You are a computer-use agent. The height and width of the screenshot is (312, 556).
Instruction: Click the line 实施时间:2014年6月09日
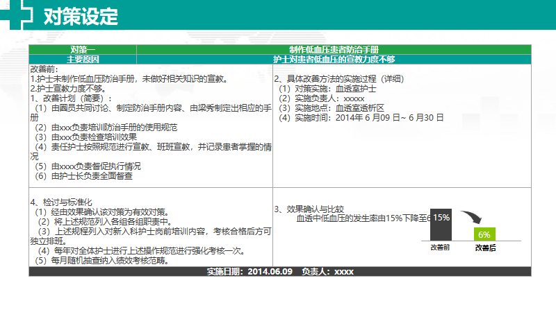(x=361, y=117)
